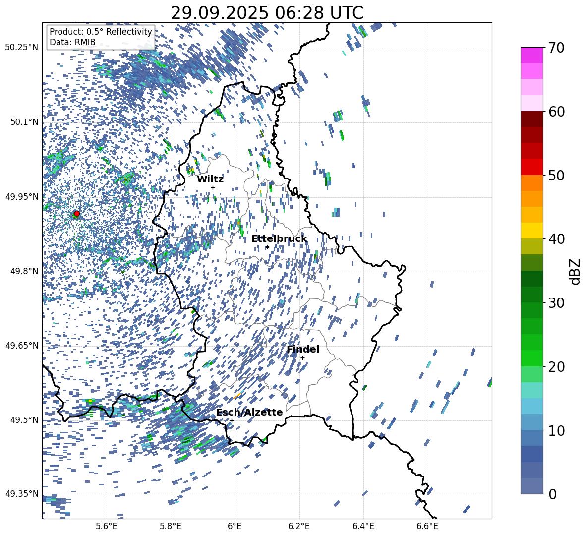This screenshot has width=587, height=536.
Task: Click the Findel city label
Action: pos(303,349)
